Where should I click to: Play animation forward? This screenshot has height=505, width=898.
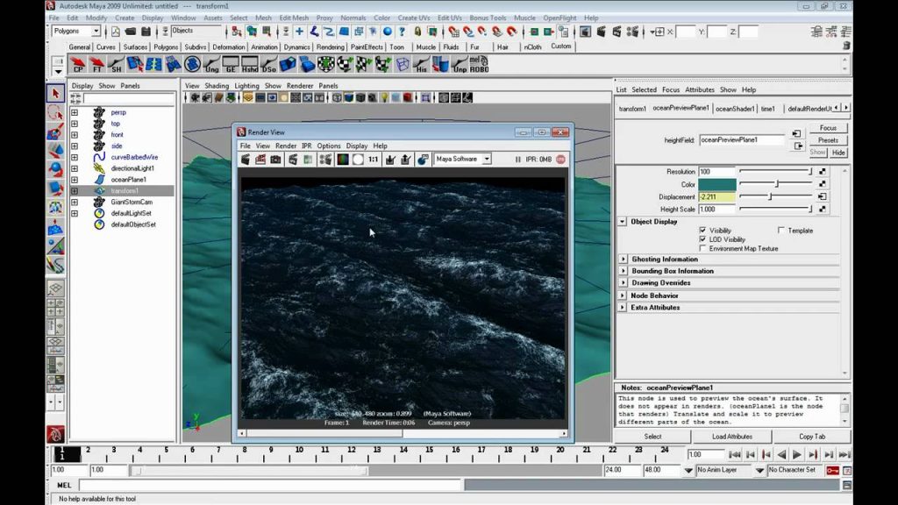click(797, 455)
